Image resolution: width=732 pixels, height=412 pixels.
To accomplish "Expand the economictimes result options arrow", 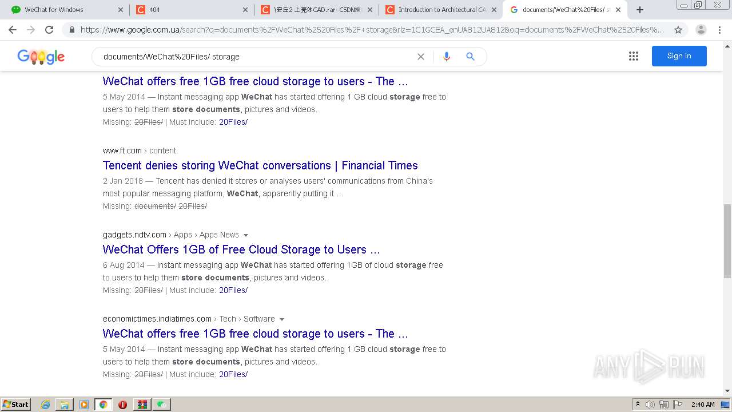I will tap(282, 319).
